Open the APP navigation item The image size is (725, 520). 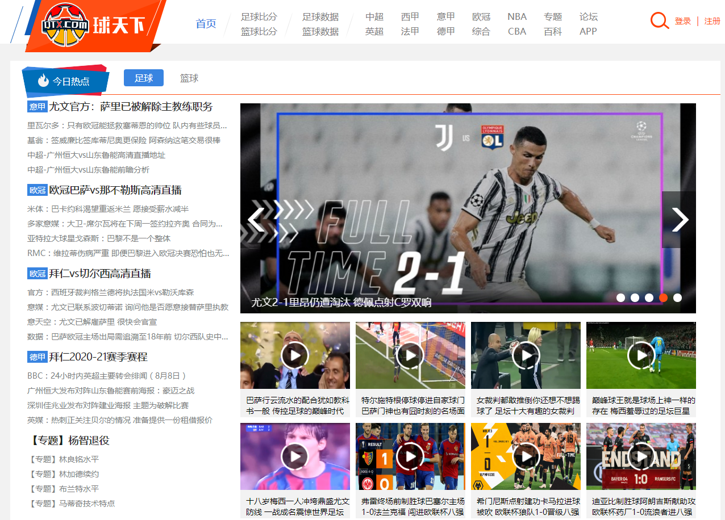pyautogui.click(x=588, y=31)
